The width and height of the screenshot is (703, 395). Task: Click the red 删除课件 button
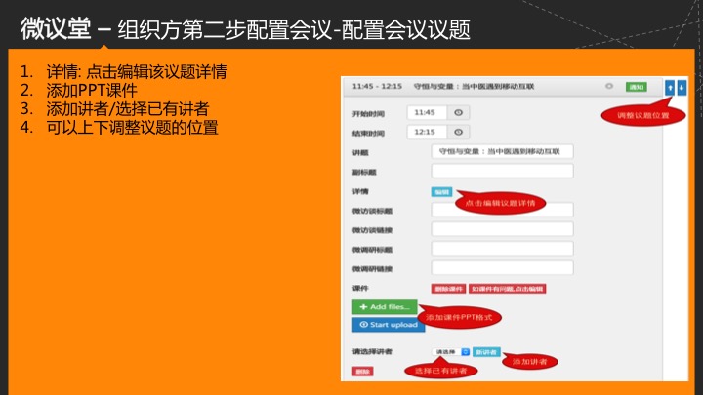click(449, 289)
